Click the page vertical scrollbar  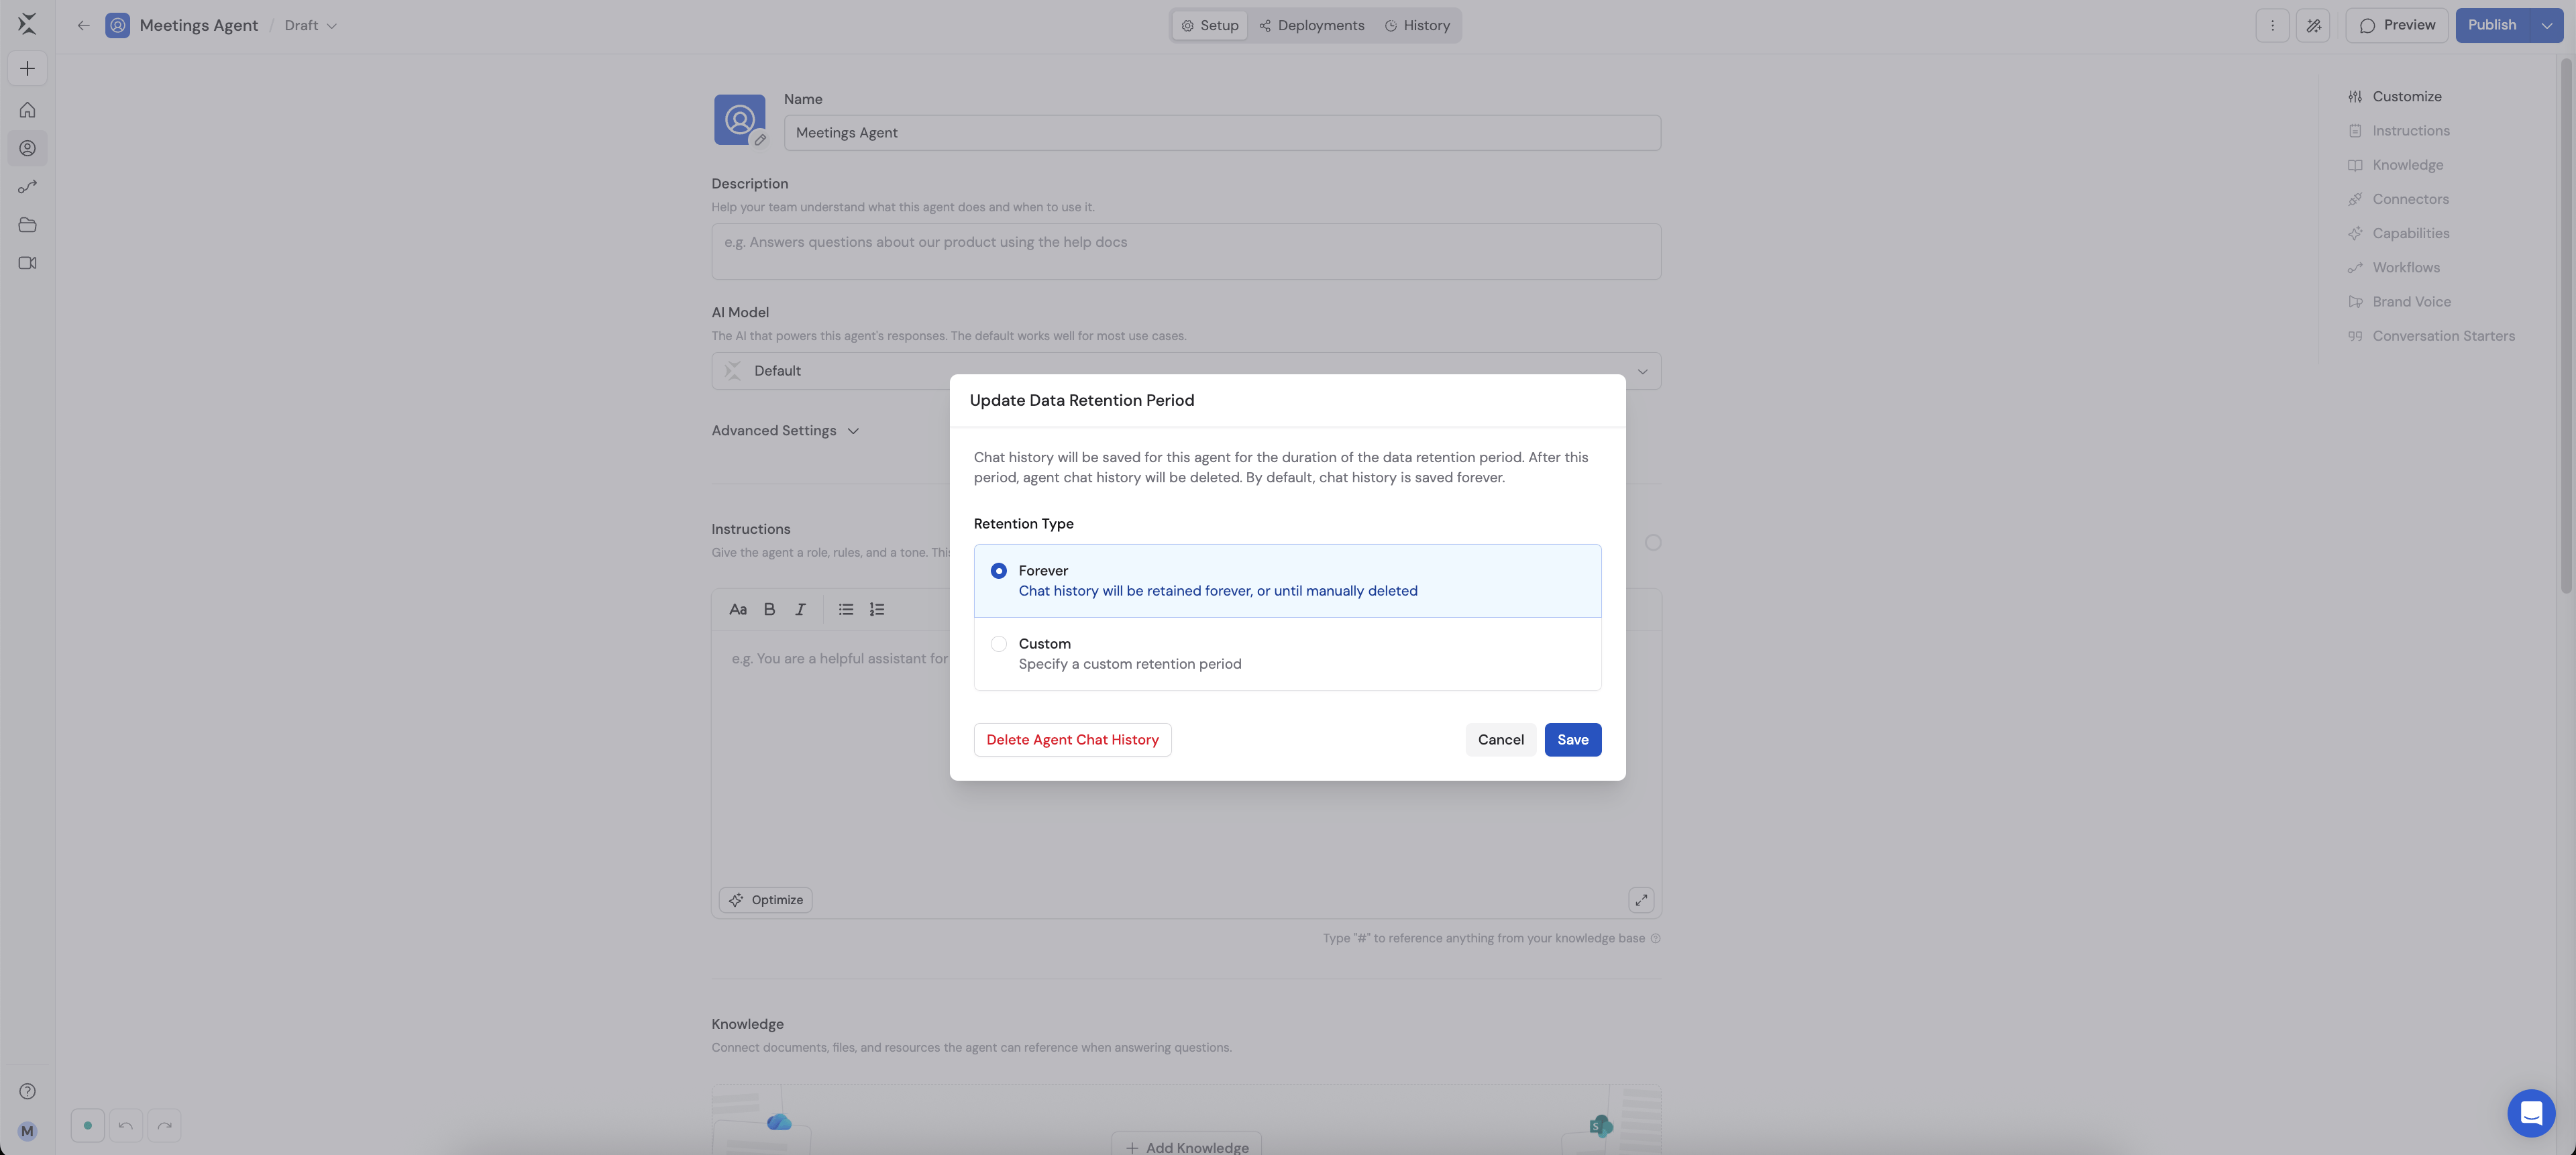coord(2566,325)
